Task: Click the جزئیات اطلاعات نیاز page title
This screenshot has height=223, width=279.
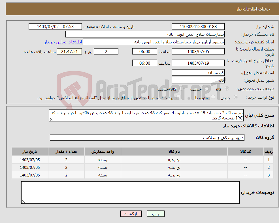Action: tap(253, 9)
